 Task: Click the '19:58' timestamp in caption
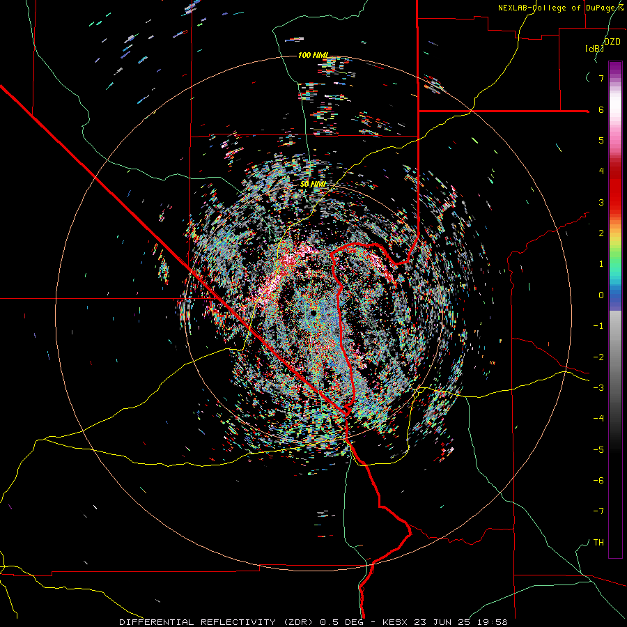click(494, 622)
